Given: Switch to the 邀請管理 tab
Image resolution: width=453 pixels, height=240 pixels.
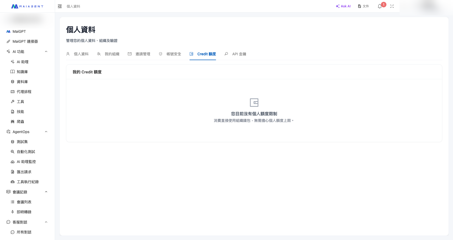Looking at the screenshot, I should [x=139, y=54].
